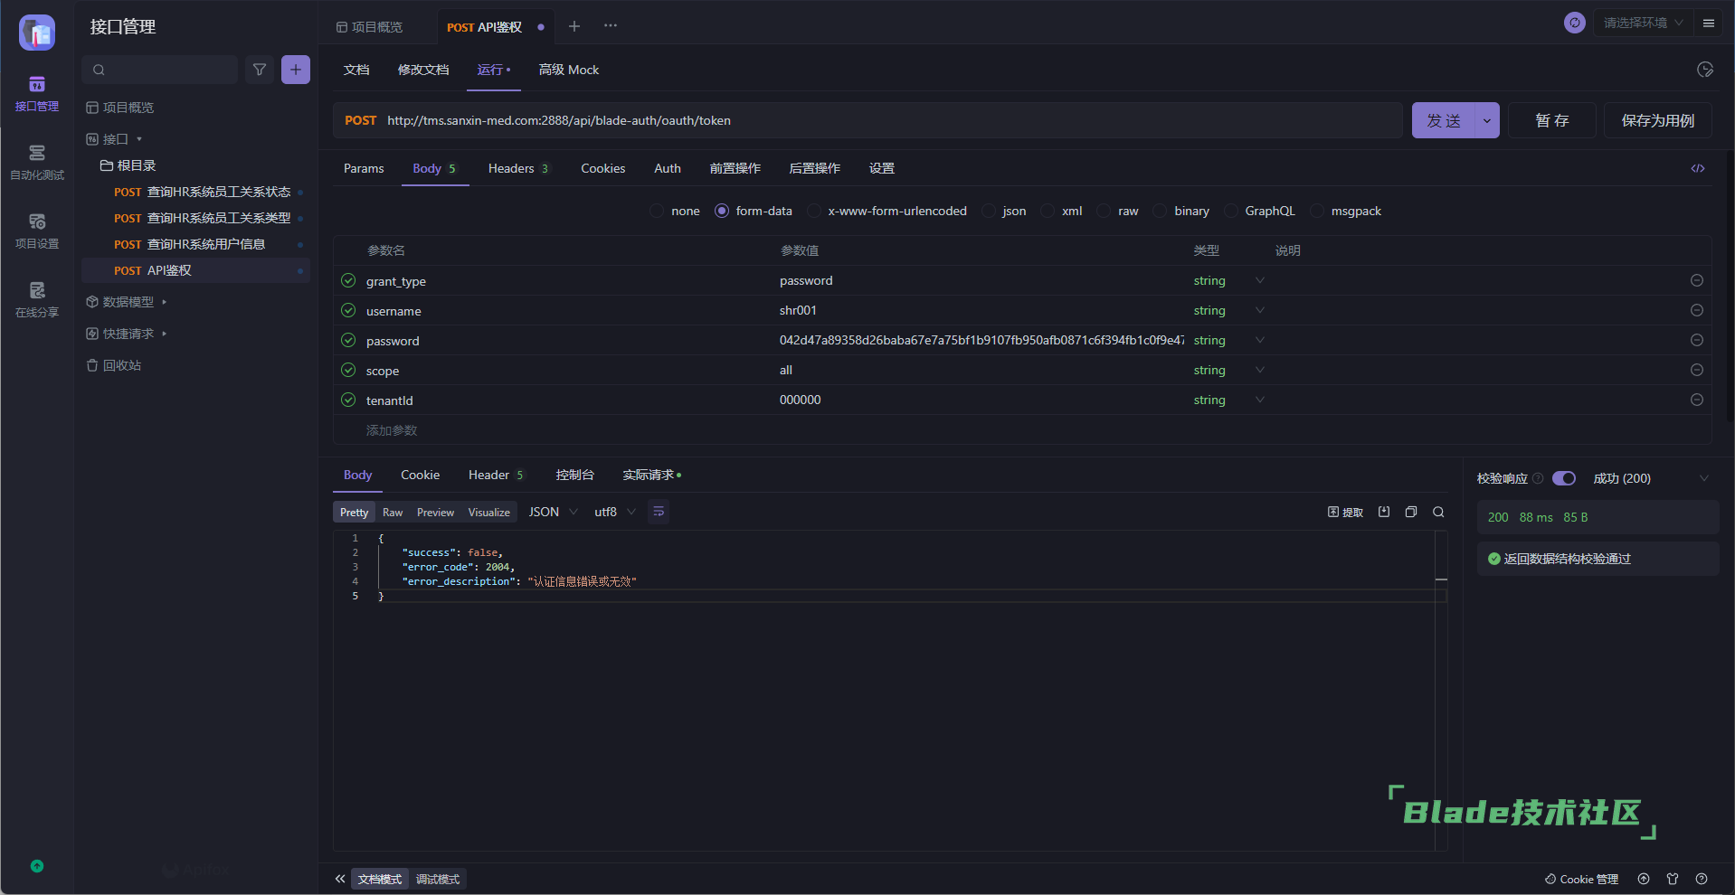Click the 发送 send button
Image resolution: width=1735 pixels, height=895 pixels.
(1444, 120)
